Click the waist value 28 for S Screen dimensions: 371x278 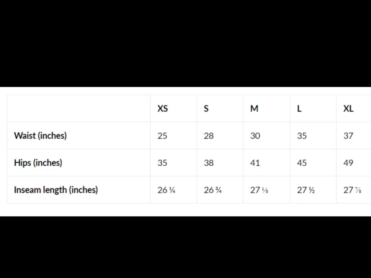click(x=209, y=136)
